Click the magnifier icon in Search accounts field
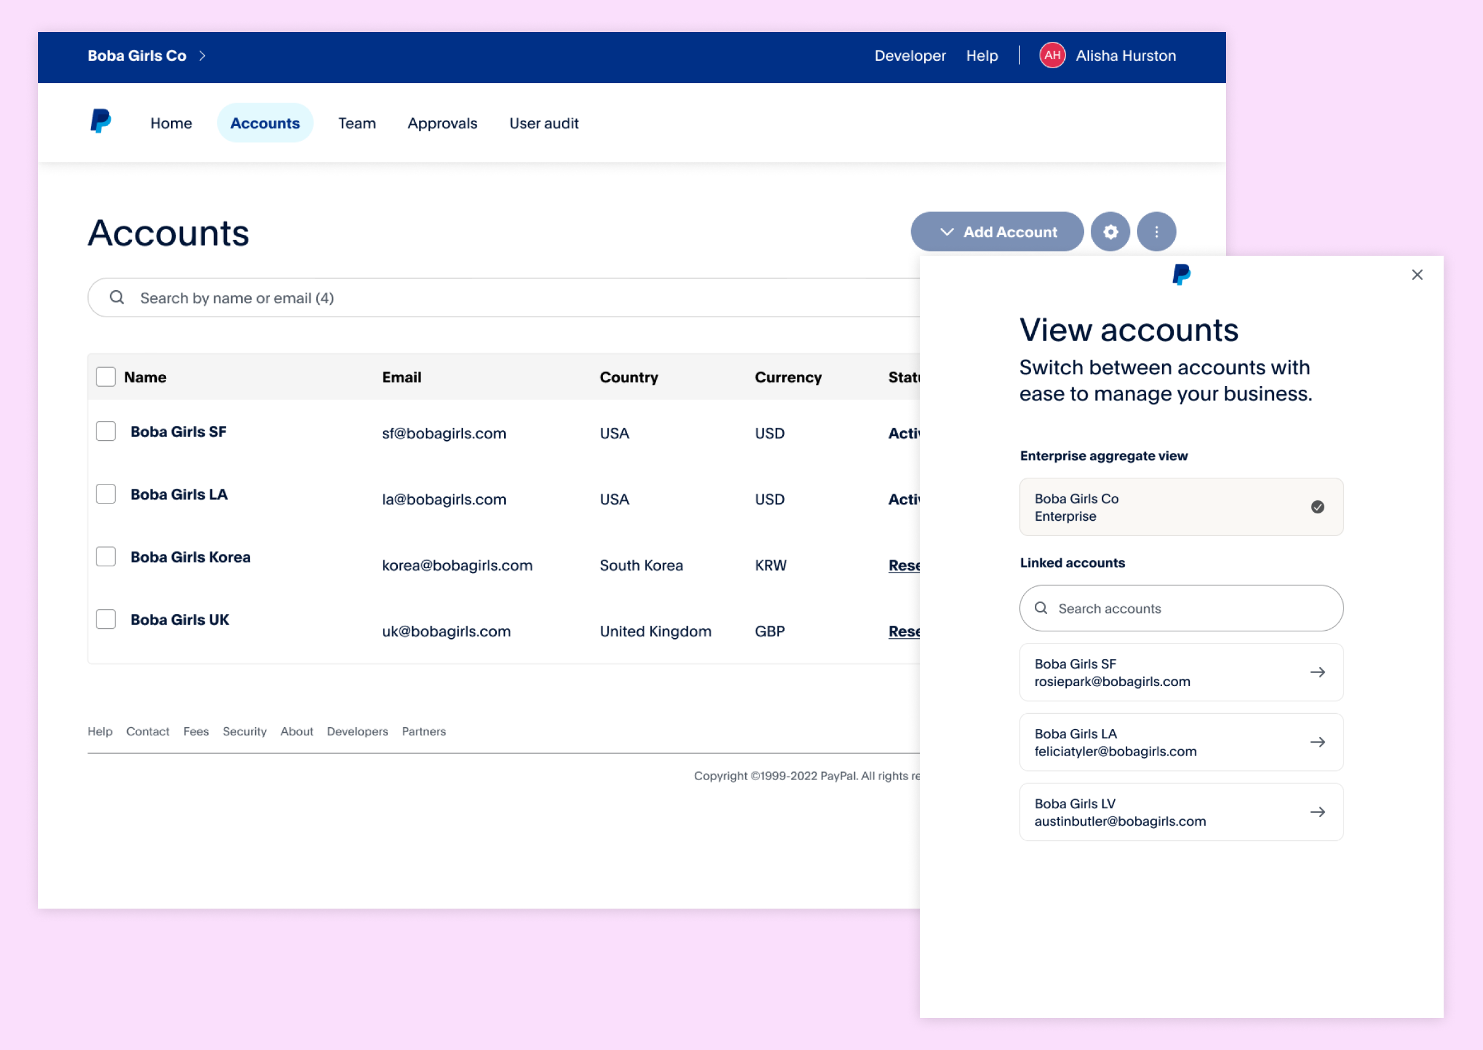The width and height of the screenshot is (1483, 1050). [1041, 609]
